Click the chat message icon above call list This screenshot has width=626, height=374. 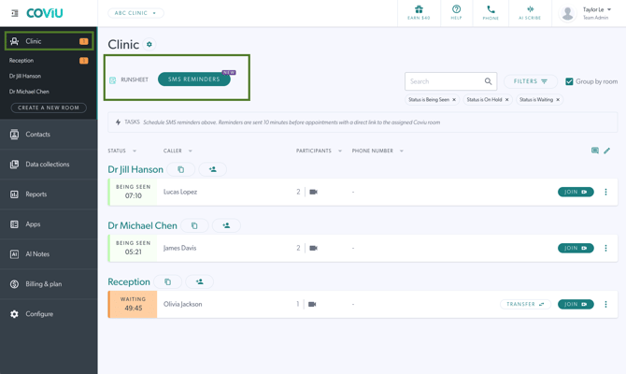tap(595, 151)
